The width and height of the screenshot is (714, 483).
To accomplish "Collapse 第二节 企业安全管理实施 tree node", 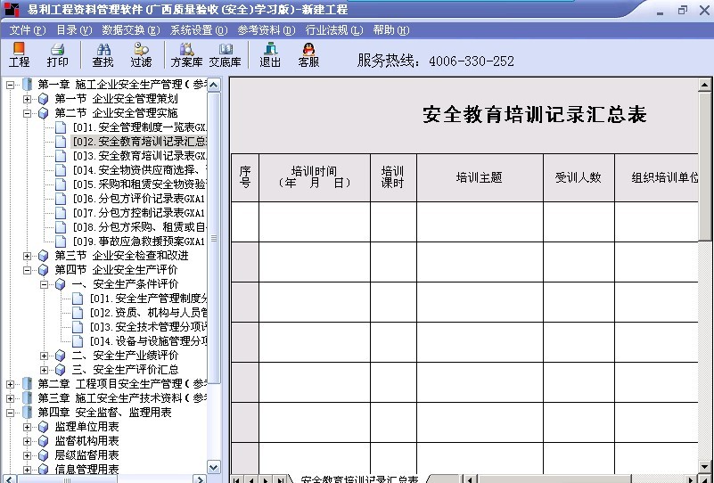I will 27,113.
